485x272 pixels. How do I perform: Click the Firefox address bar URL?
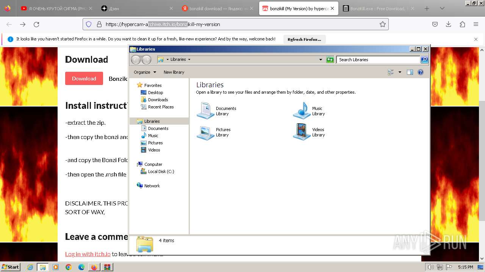(163, 24)
